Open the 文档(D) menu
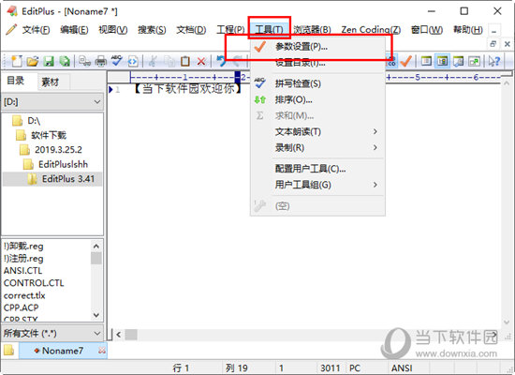 pyautogui.click(x=191, y=30)
